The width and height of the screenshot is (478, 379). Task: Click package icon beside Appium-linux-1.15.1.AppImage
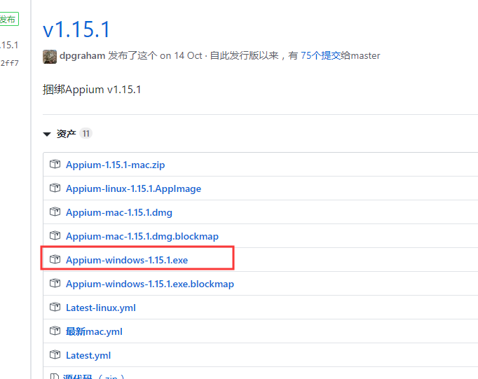click(55, 188)
